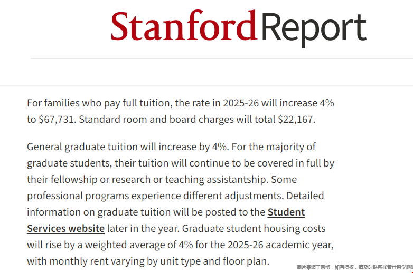The width and height of the screenshot is (413, 273).
Task: Open the "Services website" underlined link
Action: pyautogui.click(x=66, y=228)
